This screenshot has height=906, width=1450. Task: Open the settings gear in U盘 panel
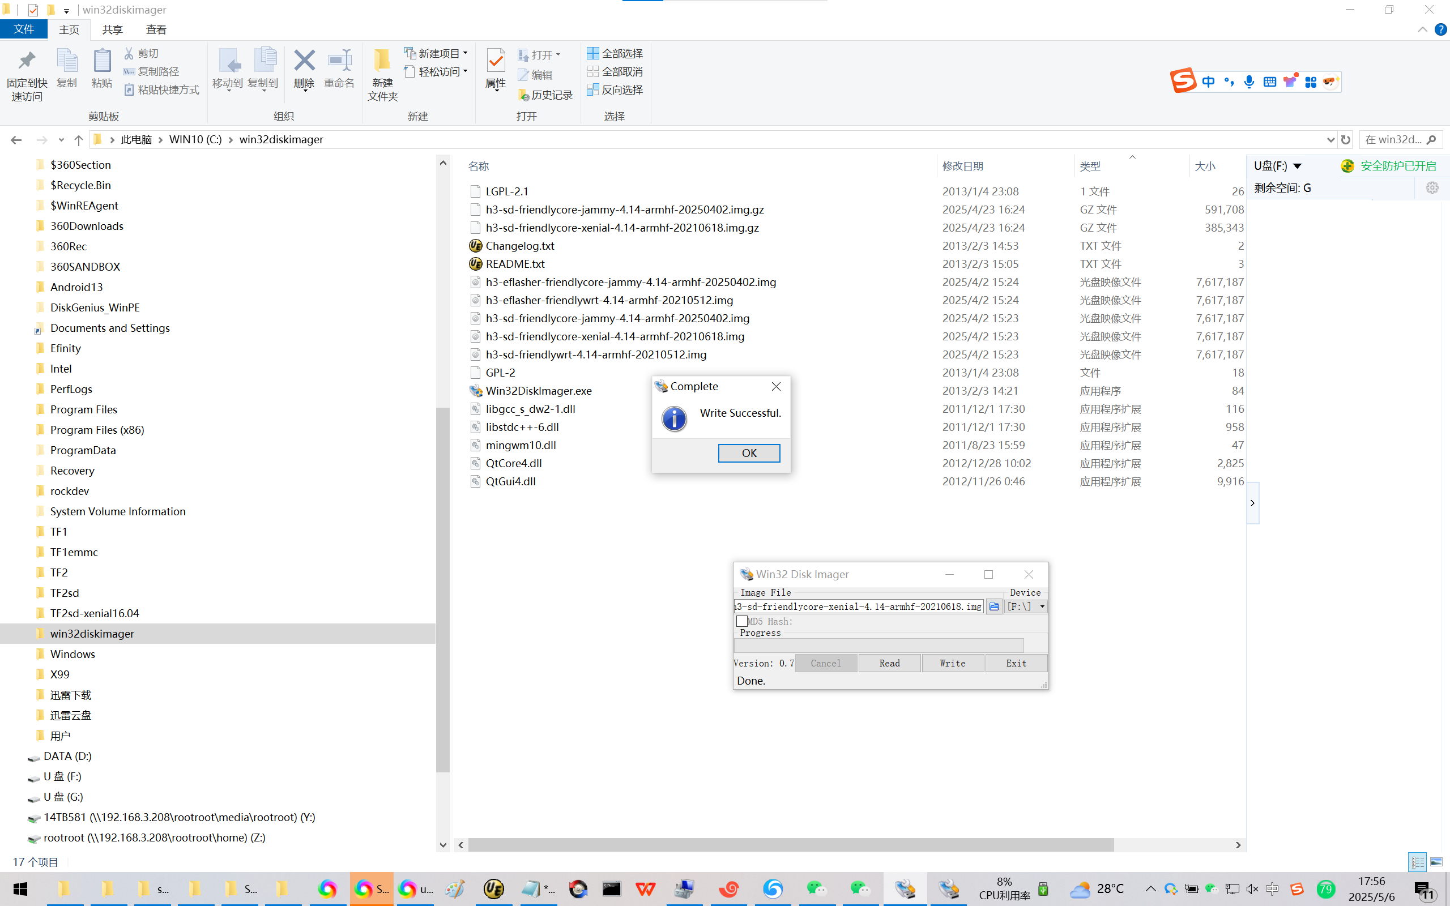click(1431, 188)
